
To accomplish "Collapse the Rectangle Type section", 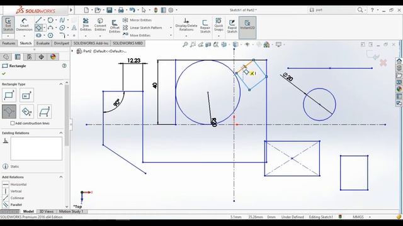I will pyautogui.click(x=61, y=84).
